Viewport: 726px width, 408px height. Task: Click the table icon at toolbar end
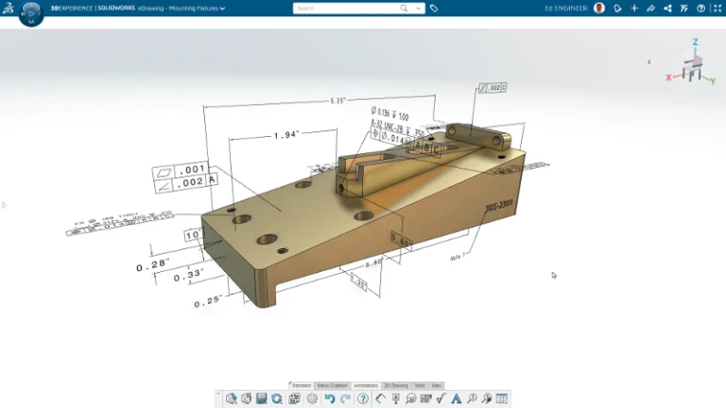(x=502, y=399)
